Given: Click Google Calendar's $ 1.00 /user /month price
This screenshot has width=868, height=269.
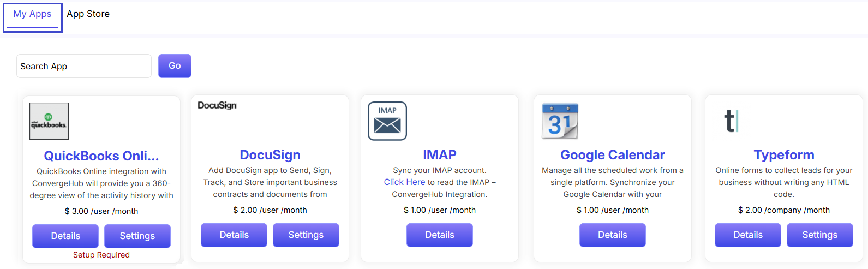Looking at the screenshot, I should tap(613, 210).
